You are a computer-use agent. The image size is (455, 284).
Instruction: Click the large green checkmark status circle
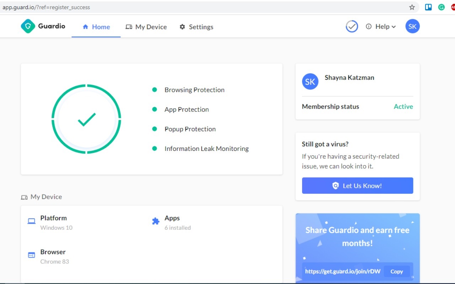pyautogui.click(x=86, y=119)
